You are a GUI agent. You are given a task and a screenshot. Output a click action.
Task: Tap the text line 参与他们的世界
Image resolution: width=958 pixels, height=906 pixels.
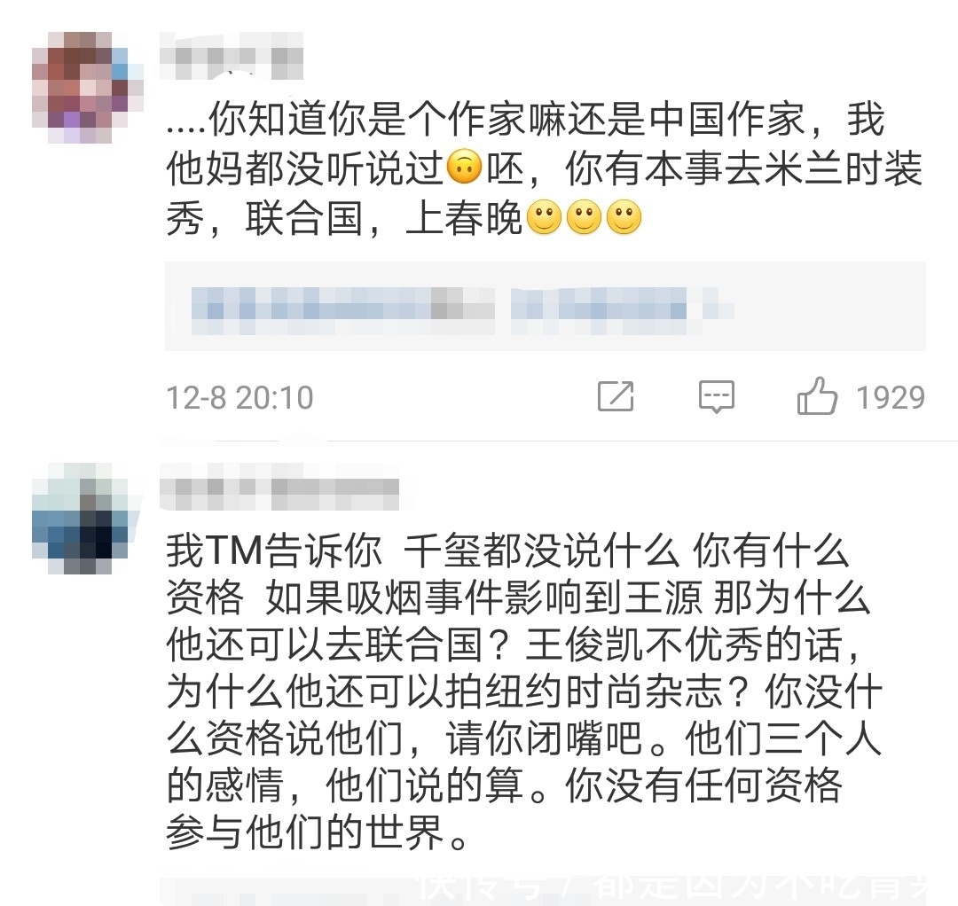click(x=318, y=832)
